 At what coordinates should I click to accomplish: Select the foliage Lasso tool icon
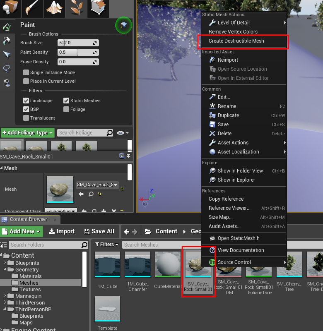(x=7, y=68)
